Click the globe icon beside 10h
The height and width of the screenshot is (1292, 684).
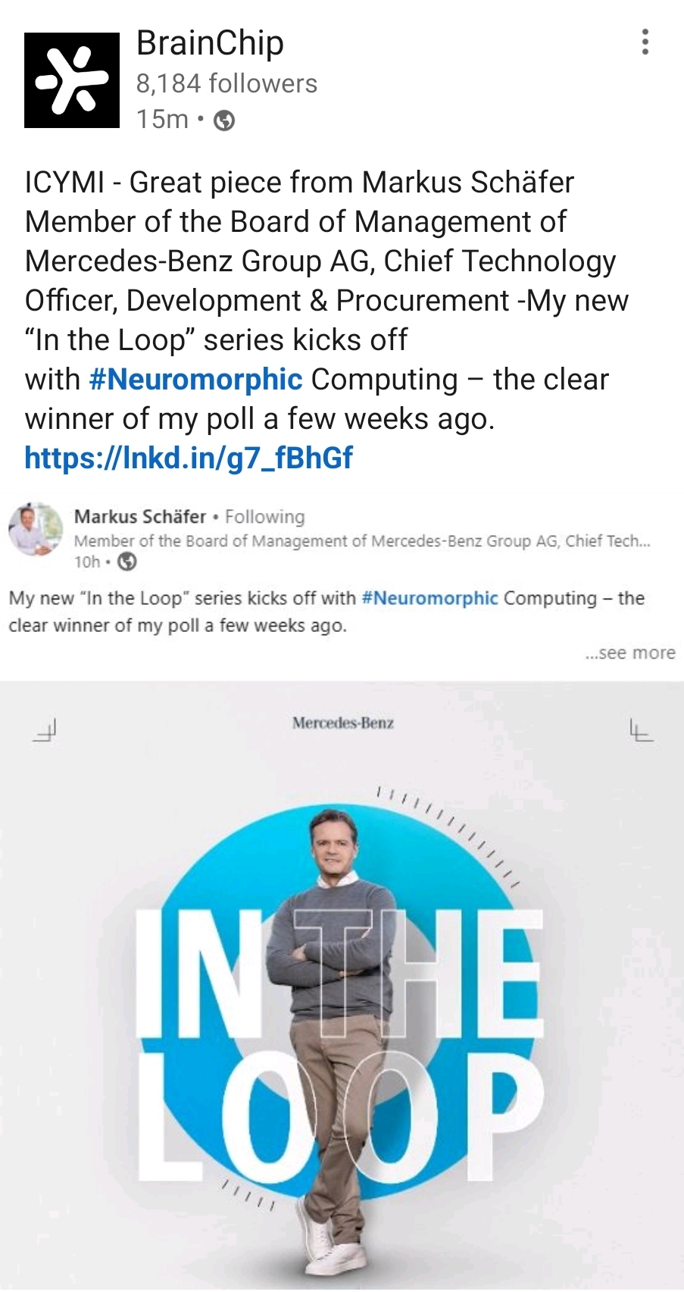tap(128, 562)
